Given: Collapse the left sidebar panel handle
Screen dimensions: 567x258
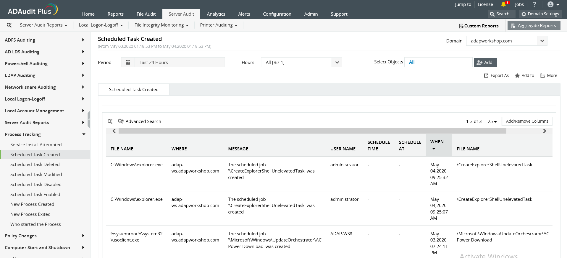Looking at the screenshot, I should click(x=89, y=120).
